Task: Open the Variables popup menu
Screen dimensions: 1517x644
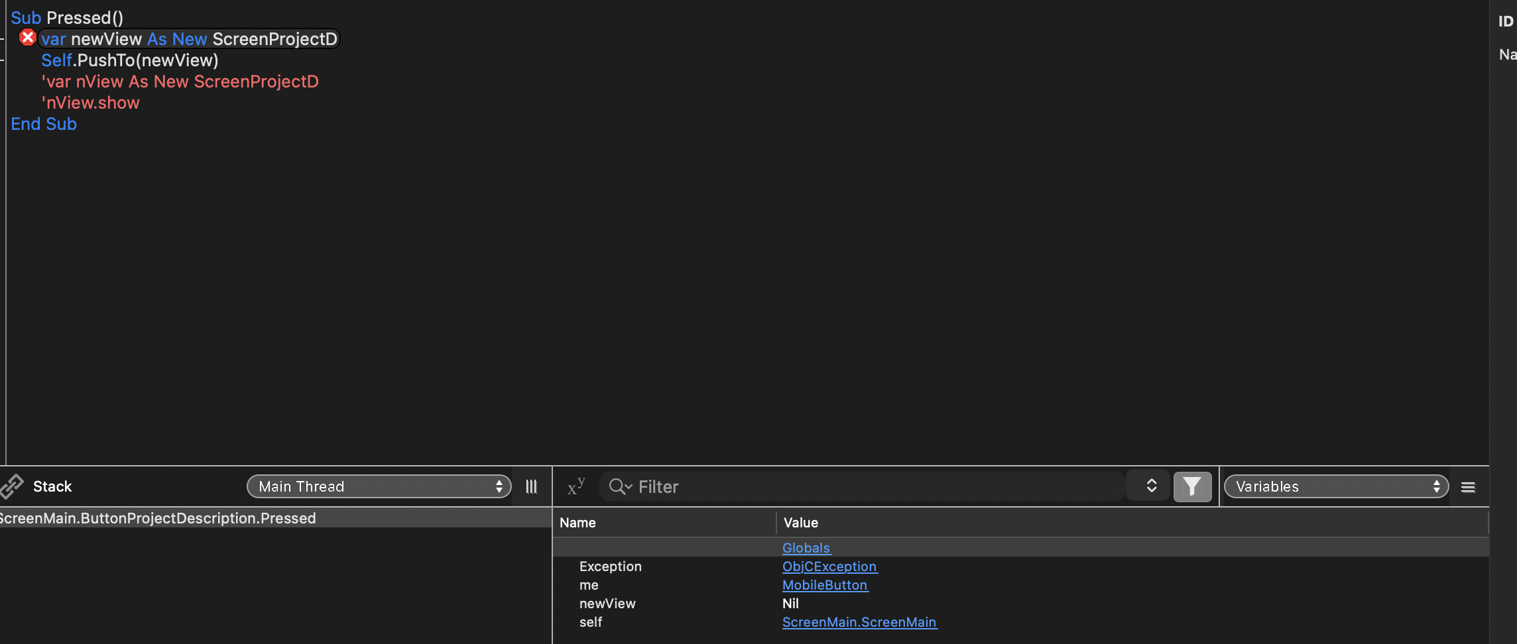Action: 1335,486
